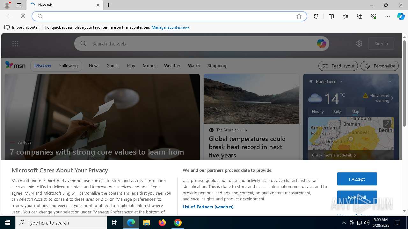Open the notification center icon
The width and height of the screenshot is (408, 229).
click(x=397, y=223)
